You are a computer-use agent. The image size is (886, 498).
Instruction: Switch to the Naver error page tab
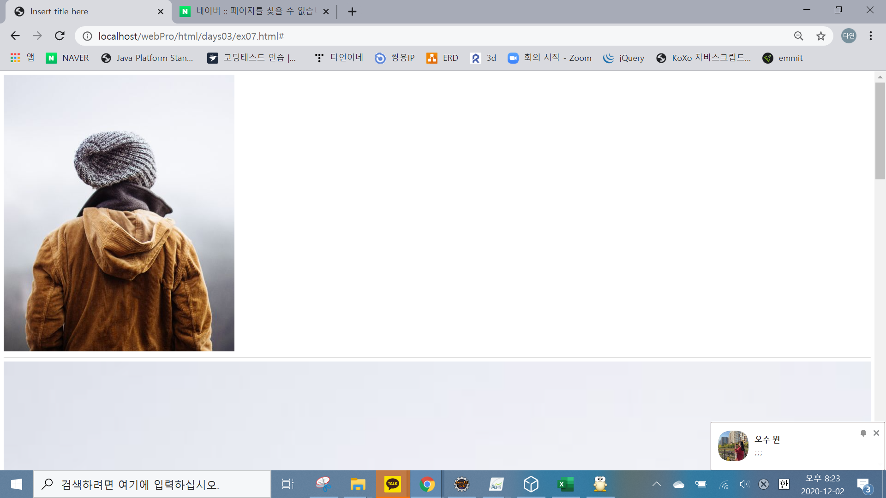pyautogui.click(x=249, y=12)
